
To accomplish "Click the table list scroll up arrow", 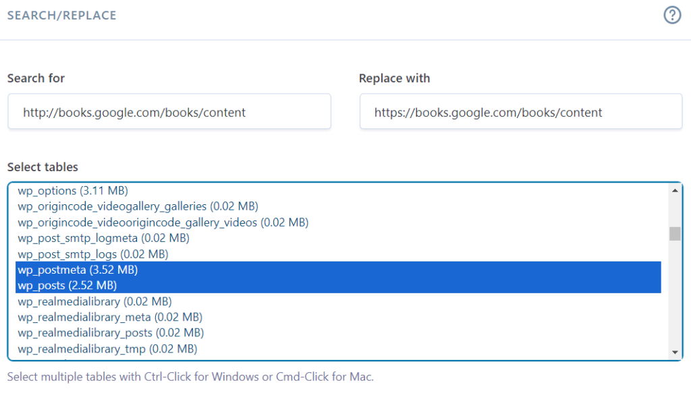I will point(674,191).
